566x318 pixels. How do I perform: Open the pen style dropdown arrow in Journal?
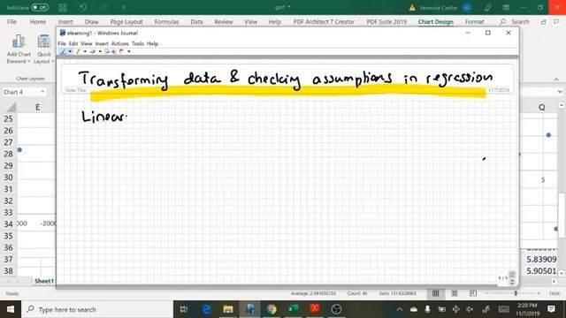(70, 51)
